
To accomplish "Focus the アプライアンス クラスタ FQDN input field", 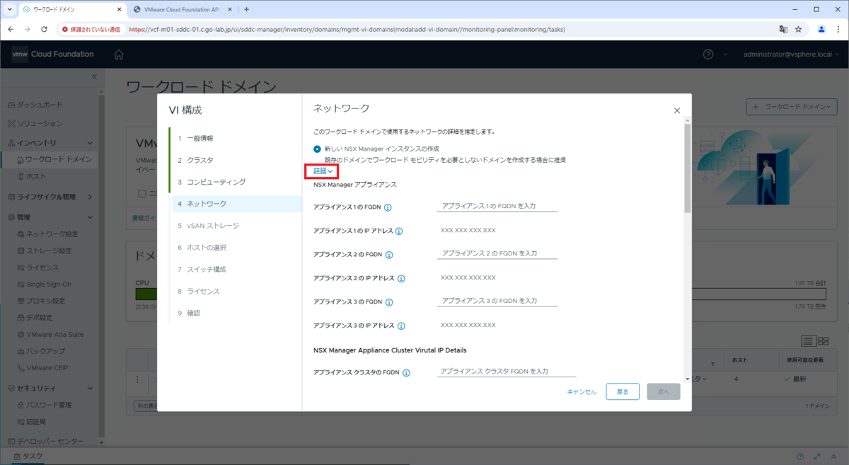I will tap(507, 371).
